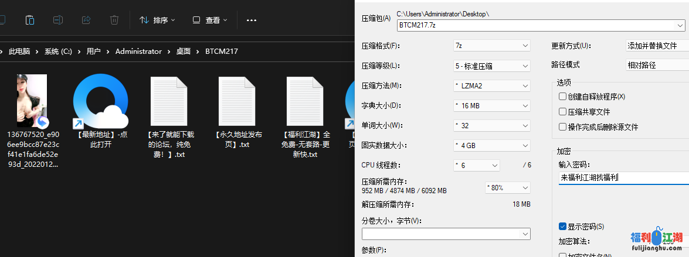This screenshot has width=689, height=257.
Task: Open the 字典大小 16 MB dropdown
Action: coord(491,106)
